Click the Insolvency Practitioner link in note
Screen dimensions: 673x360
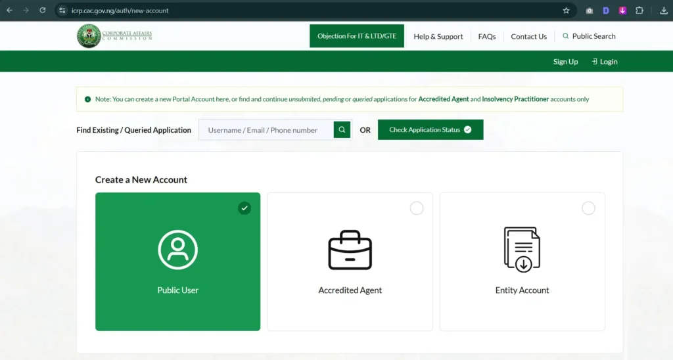tap(515, 99)
